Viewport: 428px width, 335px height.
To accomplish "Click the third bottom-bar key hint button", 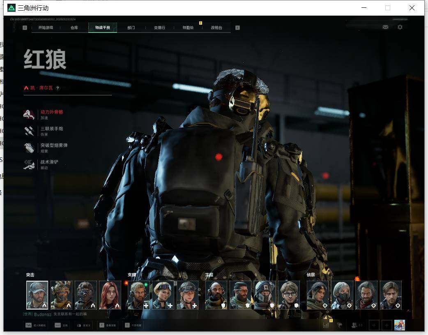I will coord(83,325).
